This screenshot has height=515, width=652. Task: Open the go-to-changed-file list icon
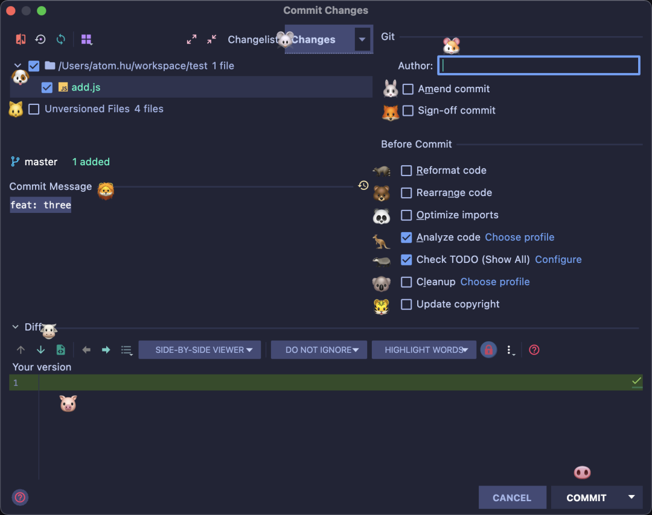click(126, 350)
